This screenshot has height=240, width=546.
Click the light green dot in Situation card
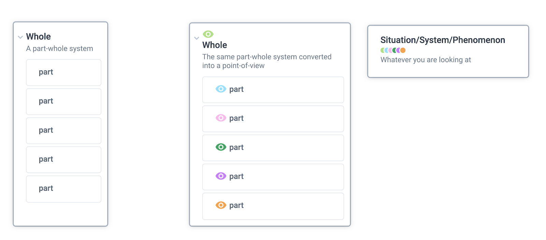(382, 51)
